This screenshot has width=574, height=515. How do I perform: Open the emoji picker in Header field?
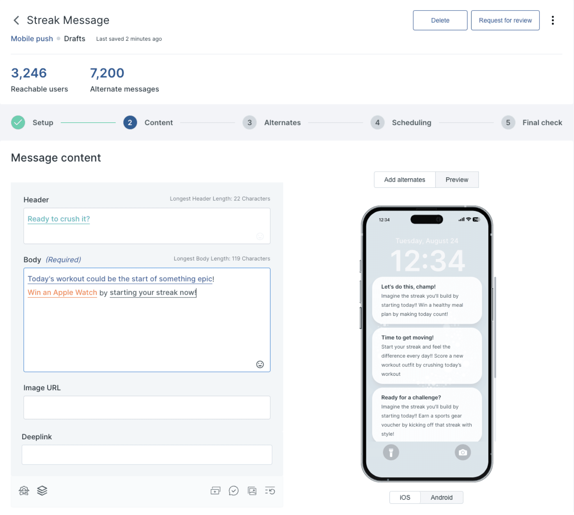(260, 236)
